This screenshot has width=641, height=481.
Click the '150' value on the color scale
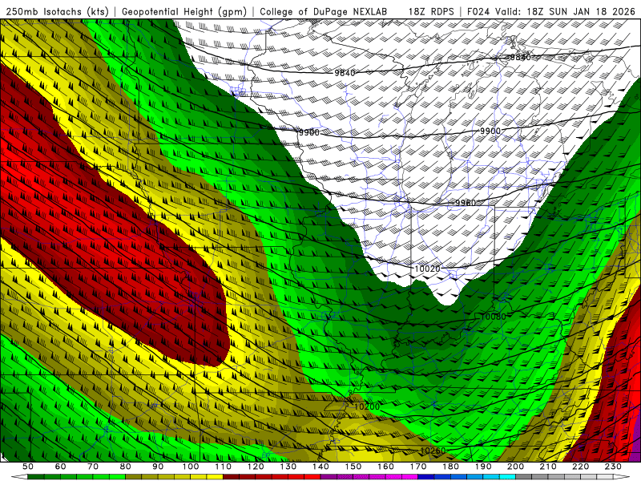353,467
